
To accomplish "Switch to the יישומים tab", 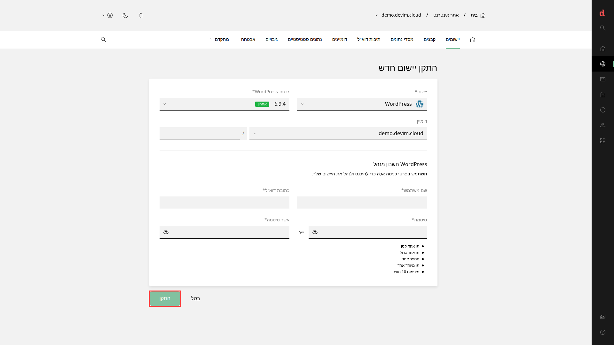I will click(x=453, y=39).
